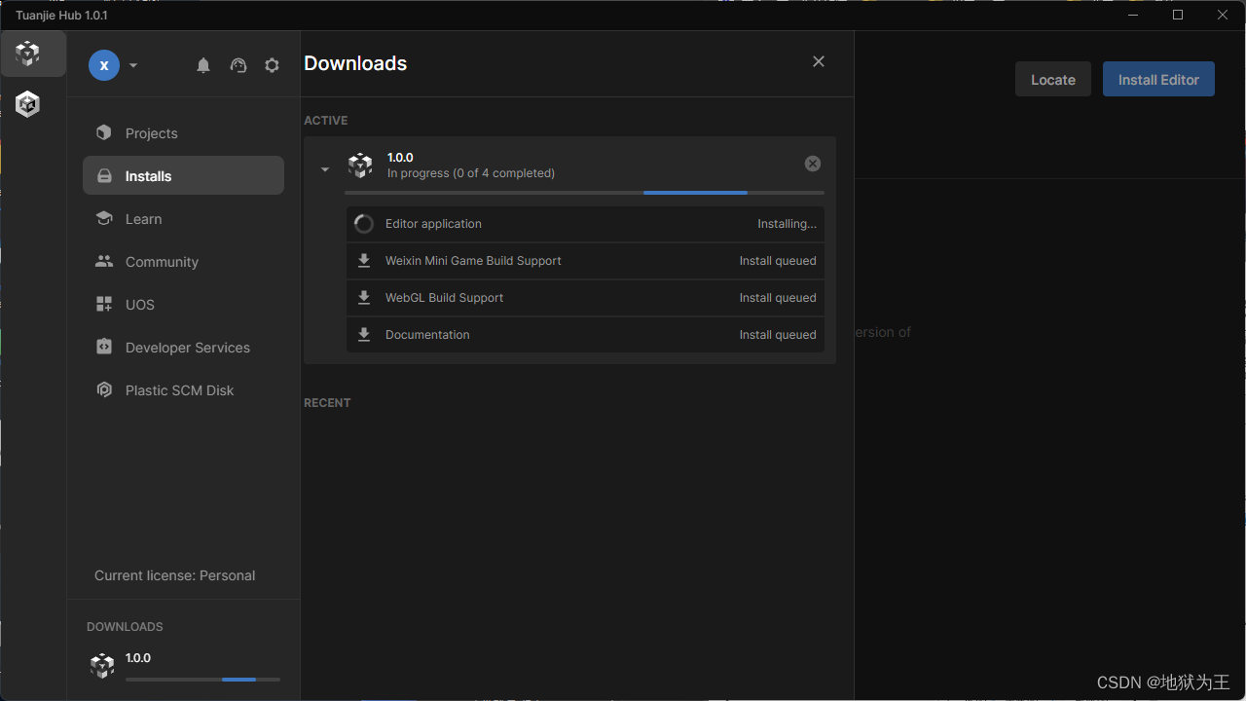Click the support headset icon
Viewport: 1246px width, 701px height.
238,65
